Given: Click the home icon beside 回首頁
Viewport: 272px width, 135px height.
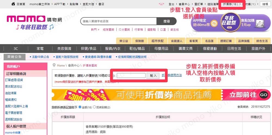Looking at the screenshot, I should pyautogui.click(x=13, y=4).
